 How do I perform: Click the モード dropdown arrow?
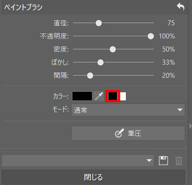pos(180,110)
